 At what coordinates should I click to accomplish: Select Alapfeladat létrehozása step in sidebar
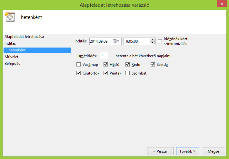tap(24, 37)
